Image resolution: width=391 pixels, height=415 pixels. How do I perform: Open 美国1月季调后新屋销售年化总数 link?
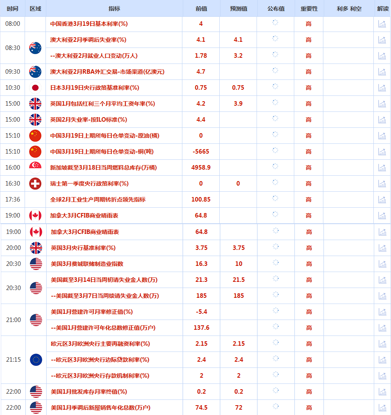click(x=100, y=408)
